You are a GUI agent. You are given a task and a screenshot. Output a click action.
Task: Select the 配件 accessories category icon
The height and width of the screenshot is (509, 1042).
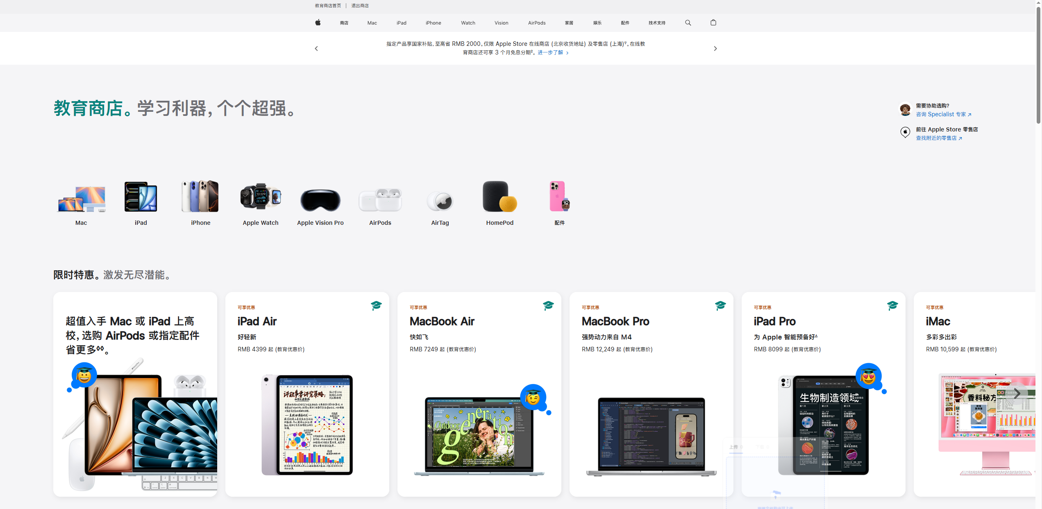pos(560,196)
